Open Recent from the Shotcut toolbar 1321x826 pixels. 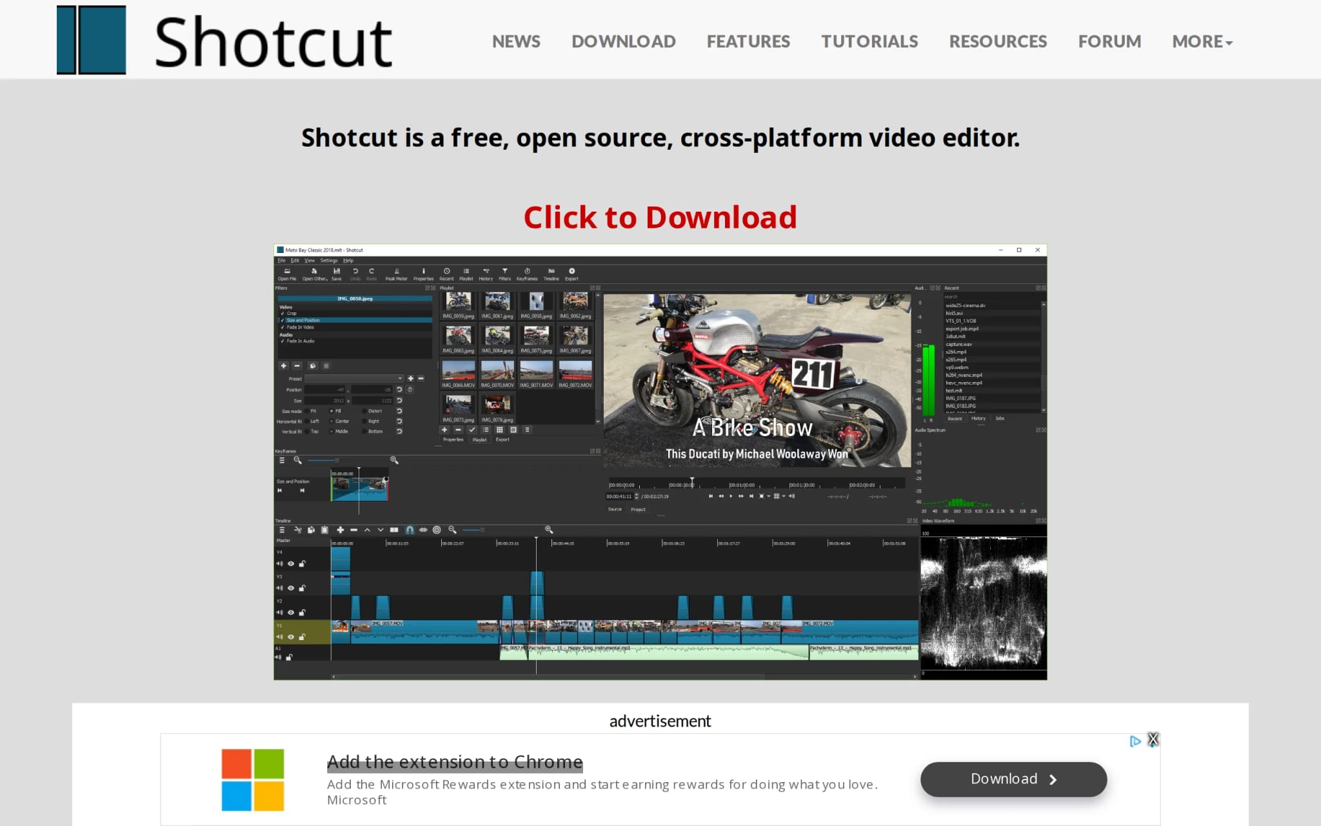[x=446, y=274]
